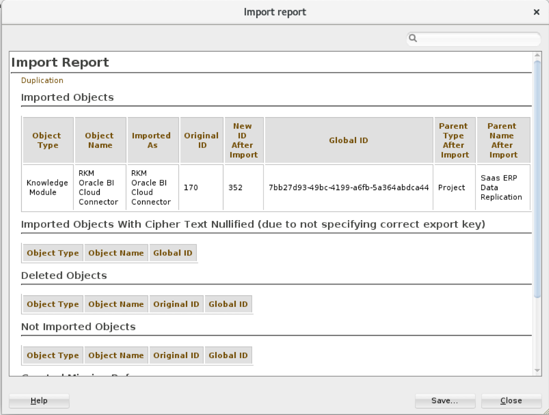Click the scrollbar down arrow
This screenshot has width=549, height=415.
pyautogui.click(x=537, y=371)
